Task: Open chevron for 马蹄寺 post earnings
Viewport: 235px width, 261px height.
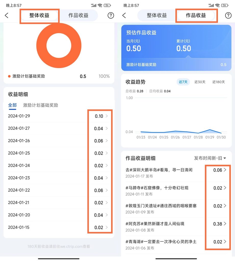Action: pyautogui.click(x=225, y=188)
